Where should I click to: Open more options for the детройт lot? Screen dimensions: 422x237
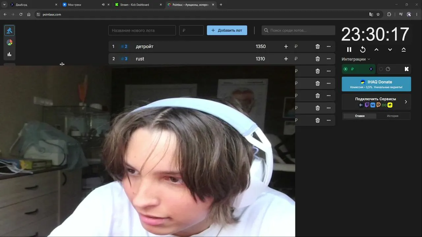coord(328,46)
